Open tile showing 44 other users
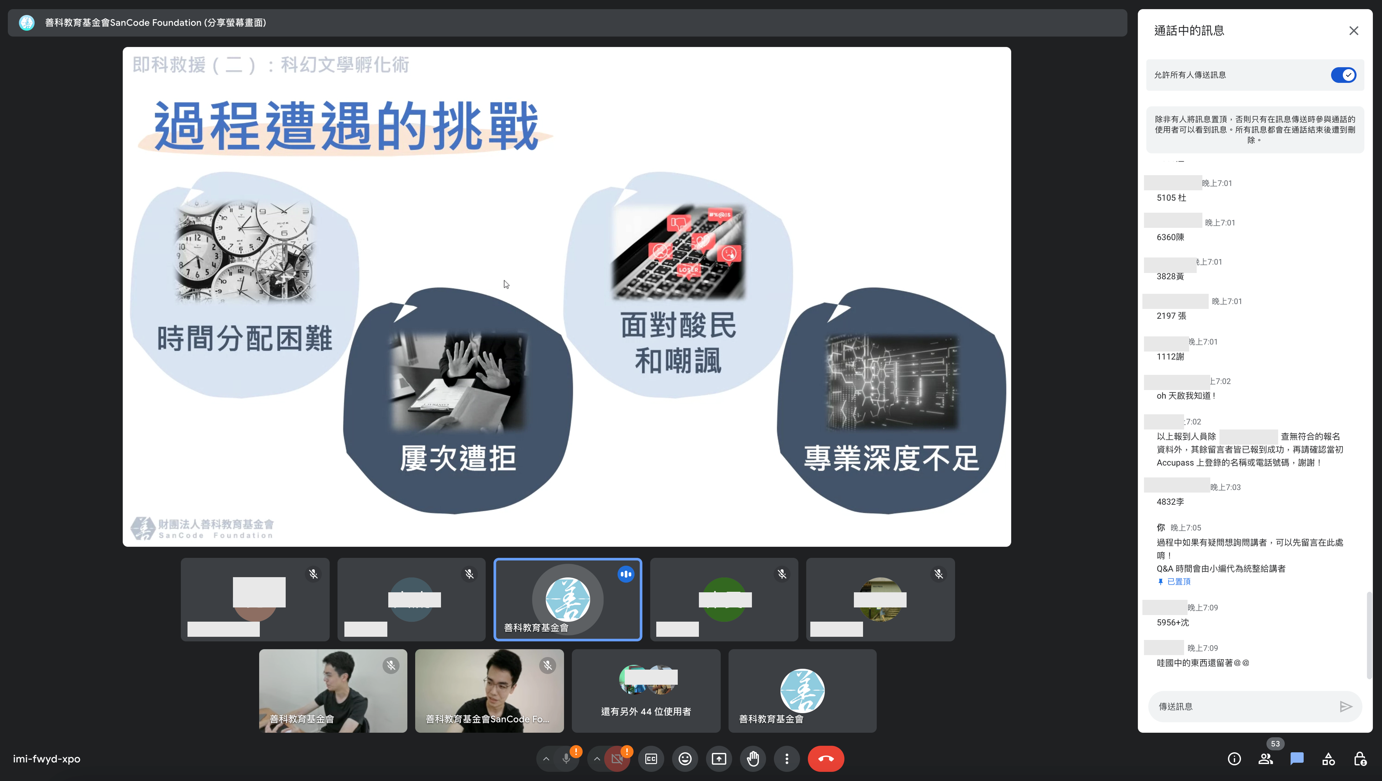1382x781 pixels. point(646,691)
